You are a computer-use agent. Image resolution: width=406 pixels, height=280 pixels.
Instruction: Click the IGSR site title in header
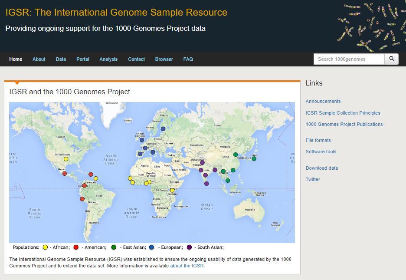coord(116,12)
